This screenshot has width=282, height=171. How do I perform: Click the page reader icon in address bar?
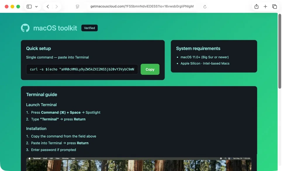pyautogui.click(x=77, y=7)
